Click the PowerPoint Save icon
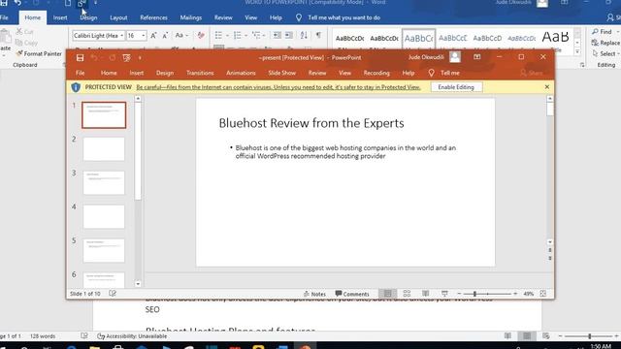Screen dimensions: 621x349 [80, 58]
